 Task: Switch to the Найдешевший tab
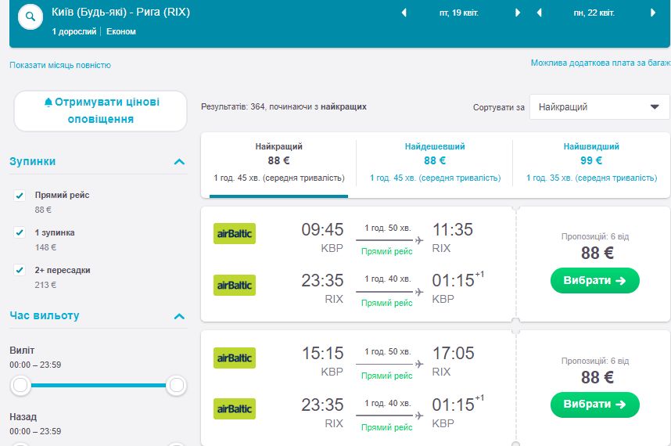tap(435, 162)
